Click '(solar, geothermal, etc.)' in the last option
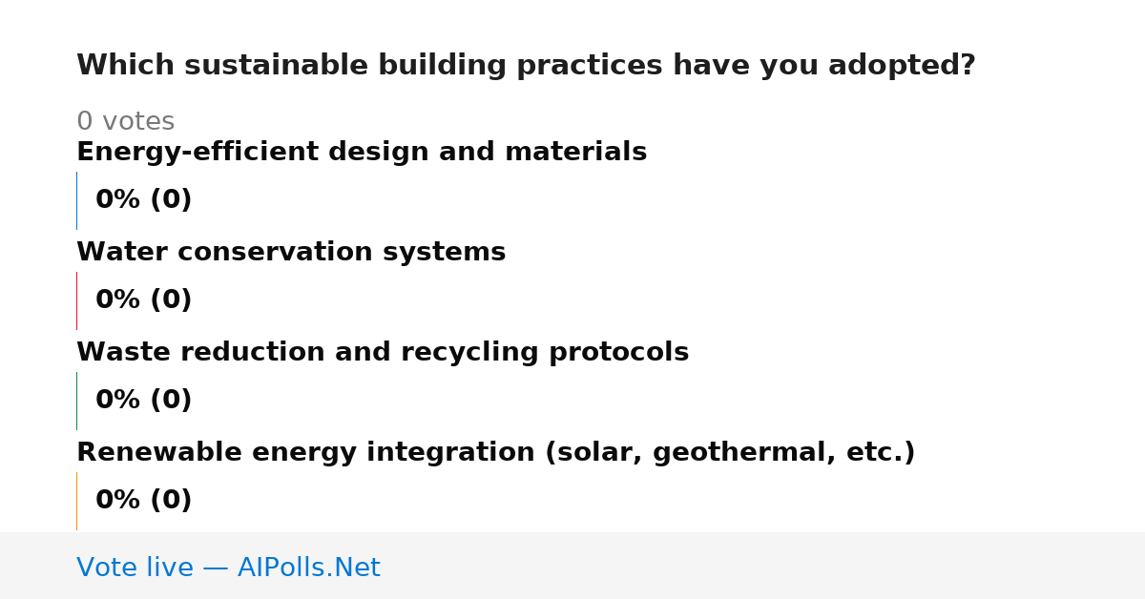The height and width of the screenshot is (599, 1145). tap(730, 453)
